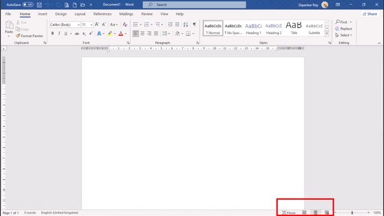Viewport: 384px width, 216px height.
Task: Open the font name dropdown
Action: coord(79,25)
